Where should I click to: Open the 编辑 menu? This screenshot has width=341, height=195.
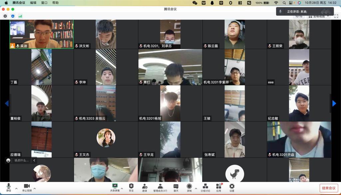pos(33,3)
